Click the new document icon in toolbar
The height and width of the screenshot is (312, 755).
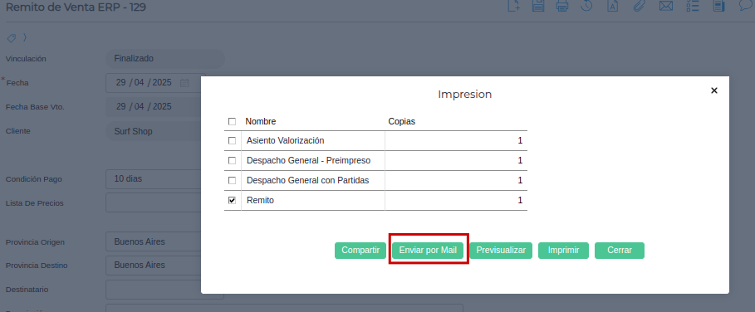tap(514, 6)
